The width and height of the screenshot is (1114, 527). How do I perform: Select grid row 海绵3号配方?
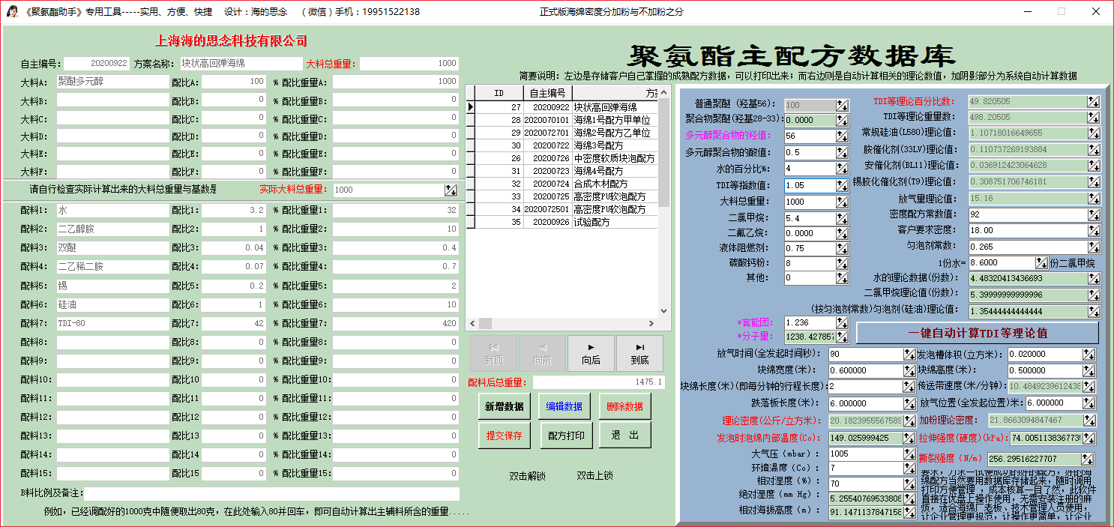click(x=567, y=145)
